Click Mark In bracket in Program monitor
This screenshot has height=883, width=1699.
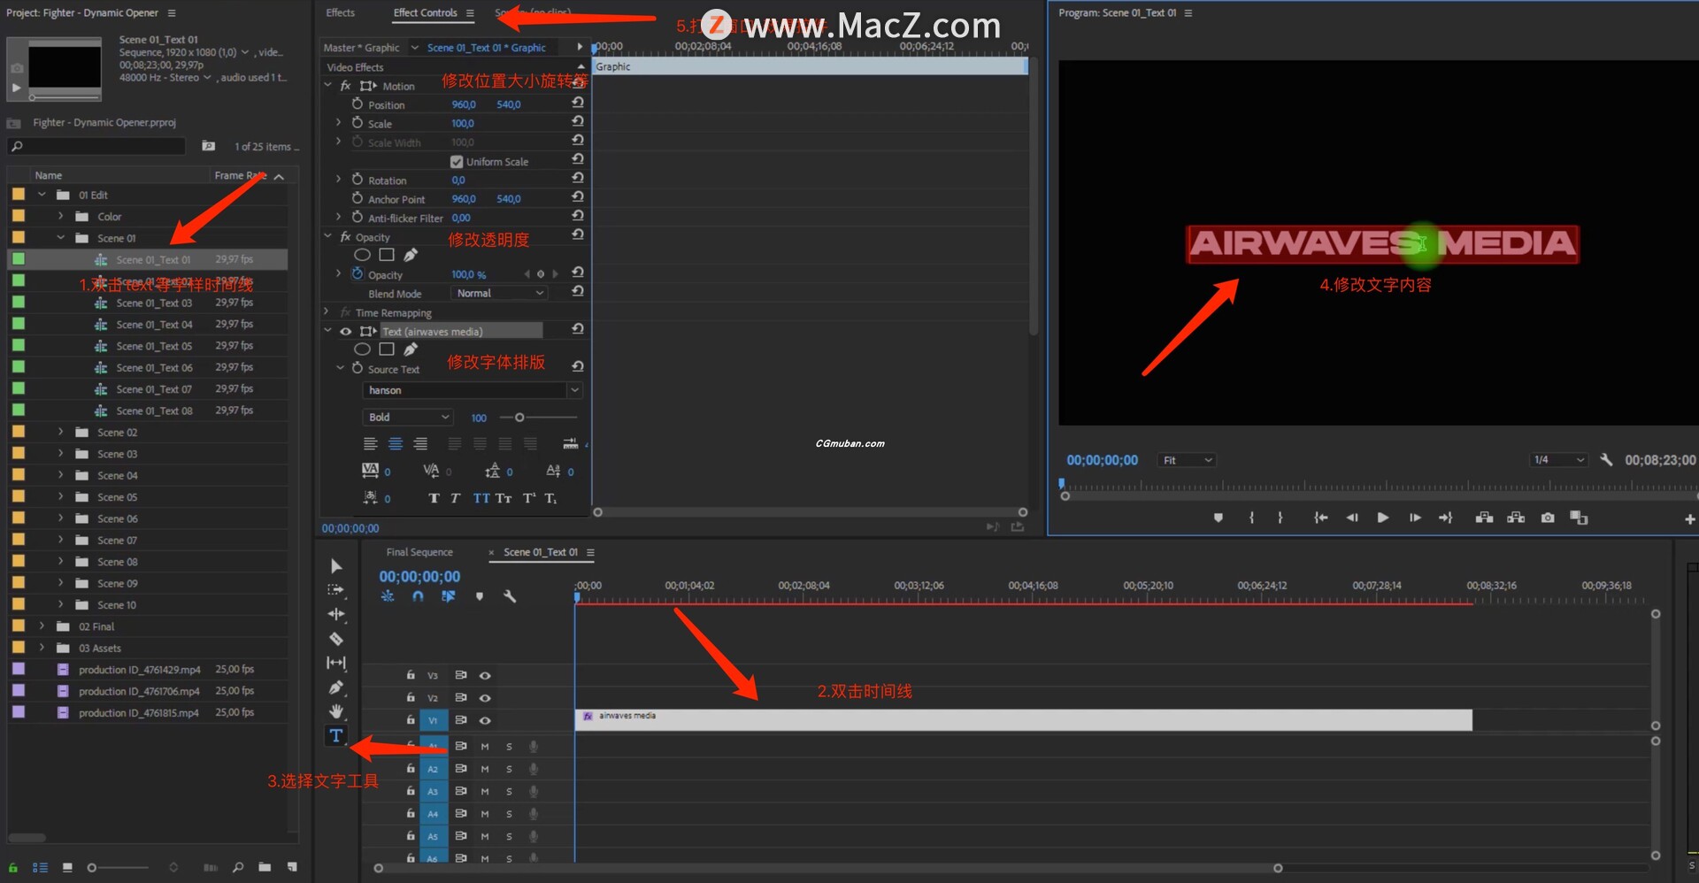1251,518
